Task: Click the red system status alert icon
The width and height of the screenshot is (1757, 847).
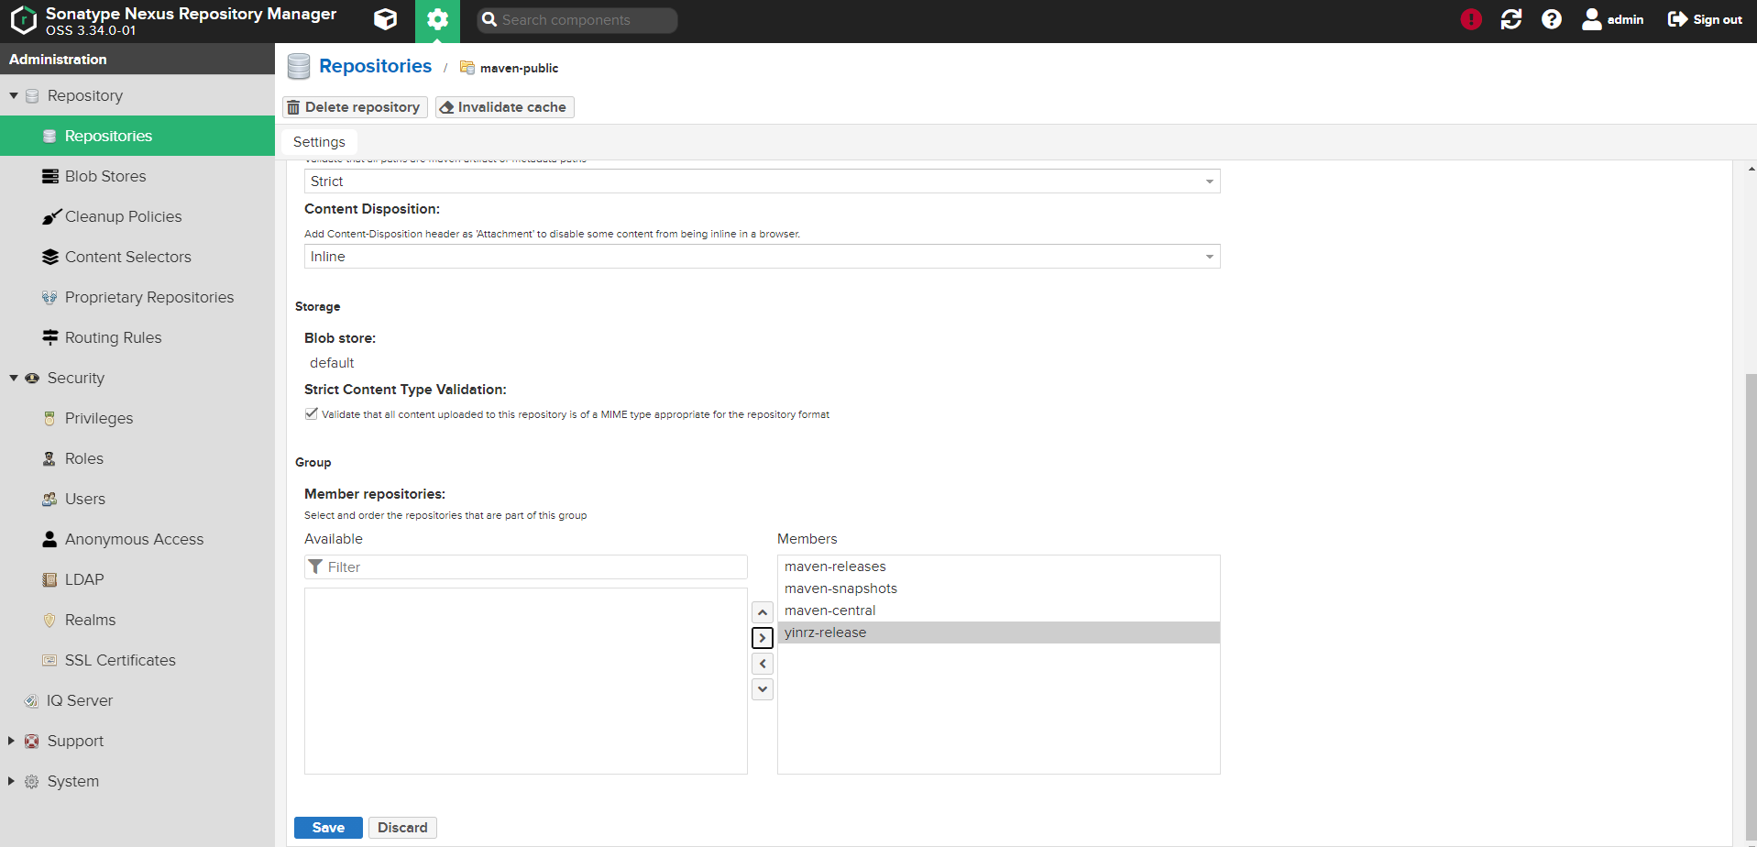Action: 1471,19
